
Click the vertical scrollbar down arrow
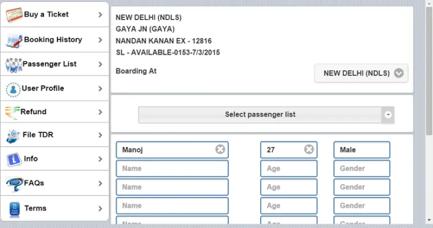[x=429, y=220]
